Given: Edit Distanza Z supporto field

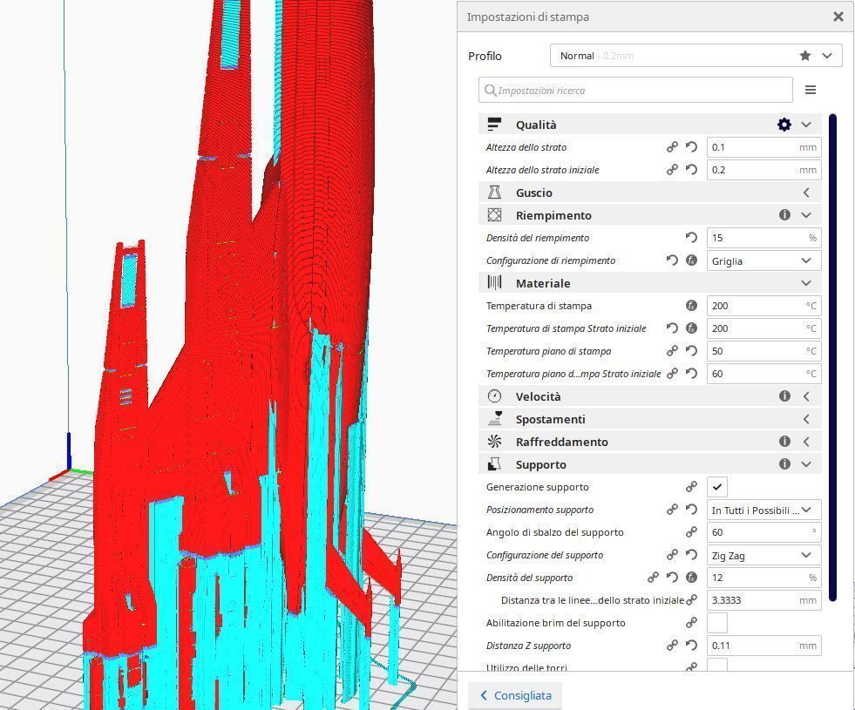Looking at the screenshot, I should [x=764, y=646].
